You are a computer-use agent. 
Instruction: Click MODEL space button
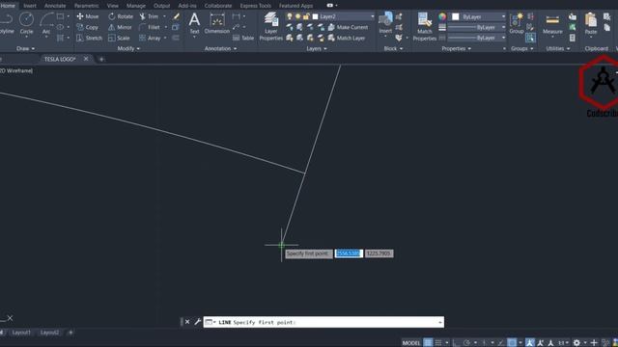pos(410,343)
